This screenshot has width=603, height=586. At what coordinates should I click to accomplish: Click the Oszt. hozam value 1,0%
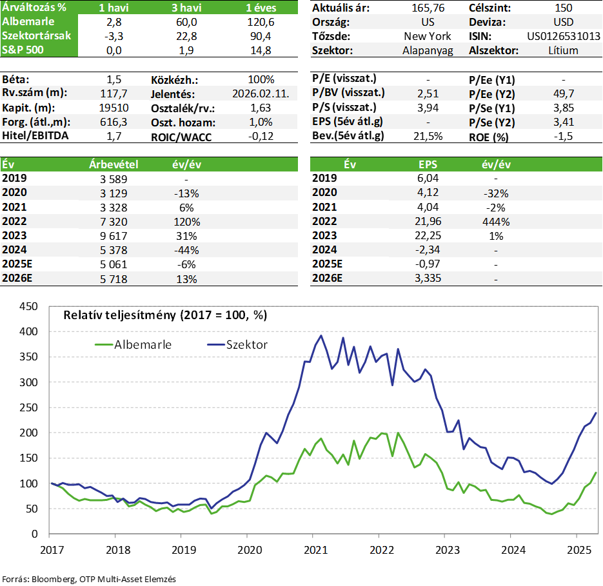[x=261, y=121]
